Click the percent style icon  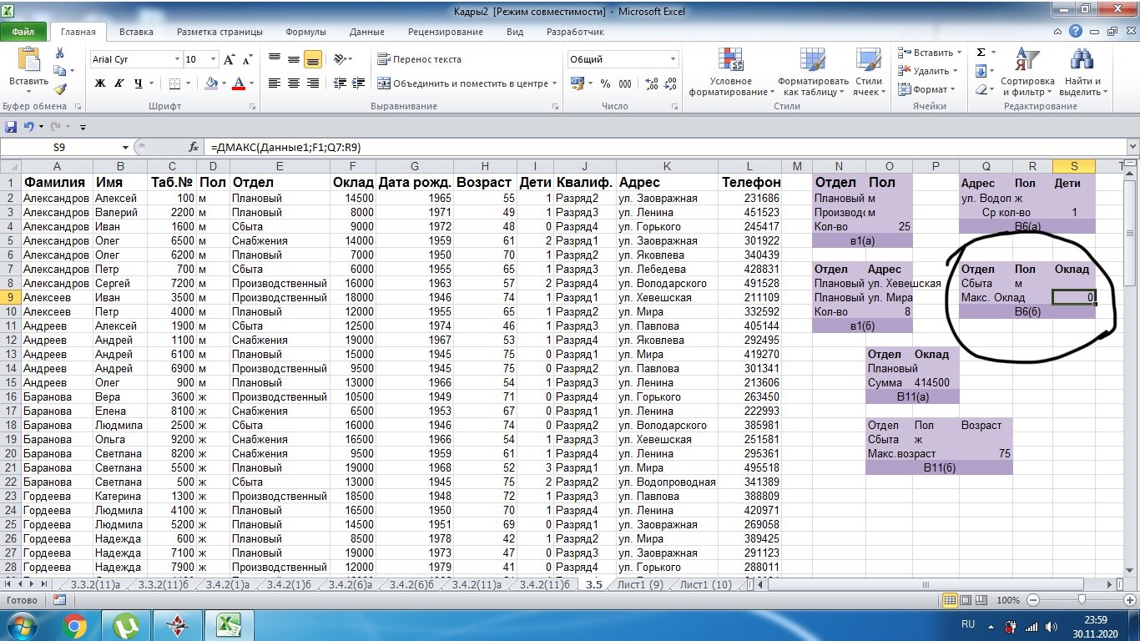click(605, 83)
